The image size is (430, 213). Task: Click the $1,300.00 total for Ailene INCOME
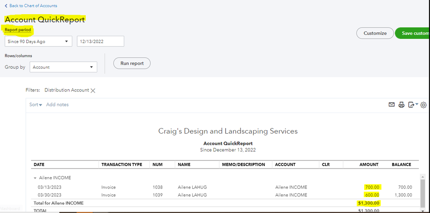point(368,204)
